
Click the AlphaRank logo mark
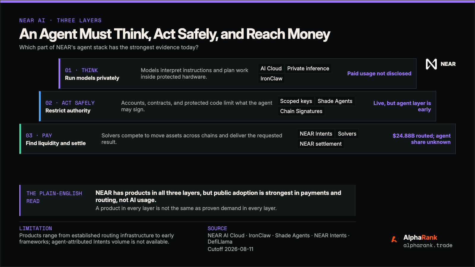click(x=394, y=239)
